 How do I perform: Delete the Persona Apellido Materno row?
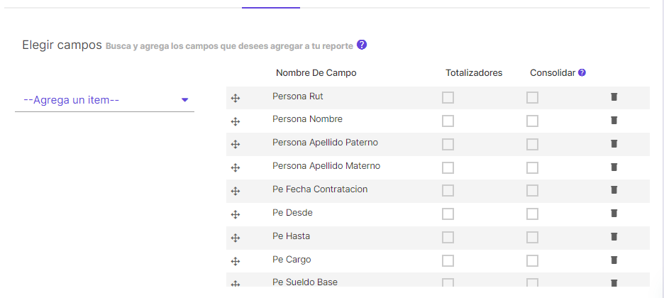tap(614, 167)
